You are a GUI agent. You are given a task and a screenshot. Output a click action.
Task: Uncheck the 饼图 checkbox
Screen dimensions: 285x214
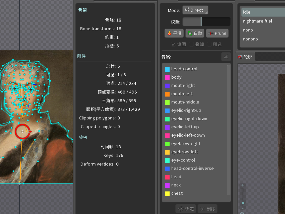[173, 44]
